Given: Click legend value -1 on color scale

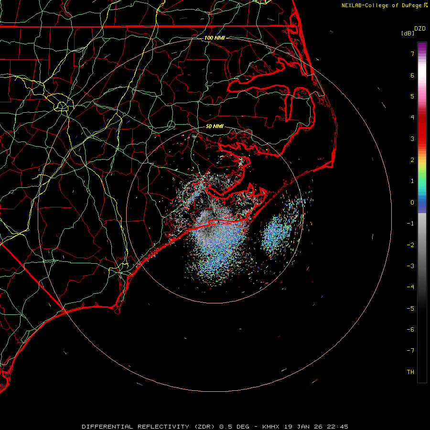Looking at the screenshot, I should point(410,224).
